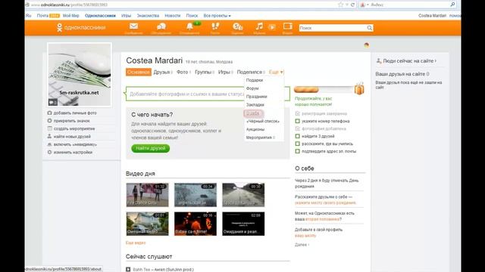Collapse the Ещё dropdown menu
This screenshot has width=485, height=272.
pos(276,72)
